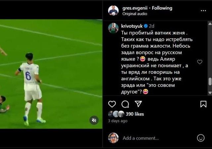Open the gres.evgenii username link
The height and width of the screenshot is (149, 212).
pos(135,8)
